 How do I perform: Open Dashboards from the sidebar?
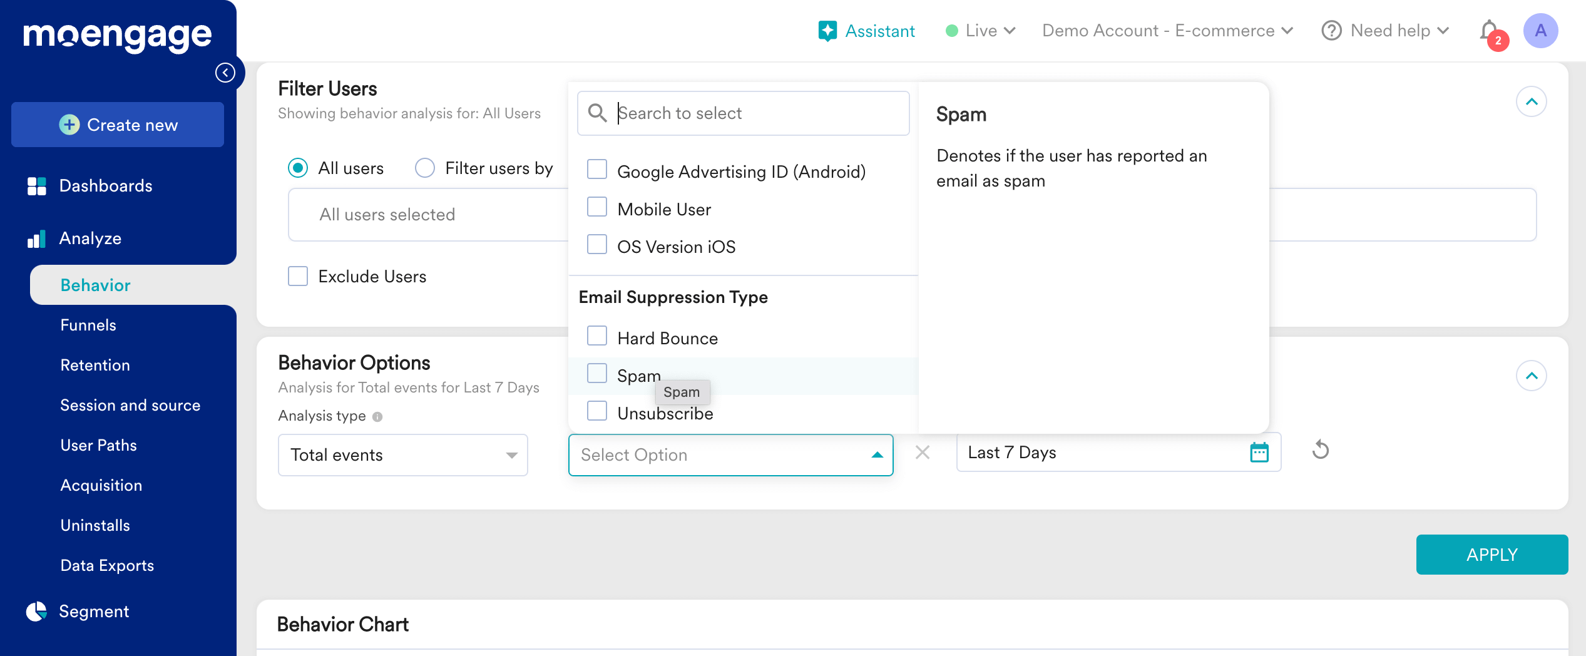tap(105, 186)
